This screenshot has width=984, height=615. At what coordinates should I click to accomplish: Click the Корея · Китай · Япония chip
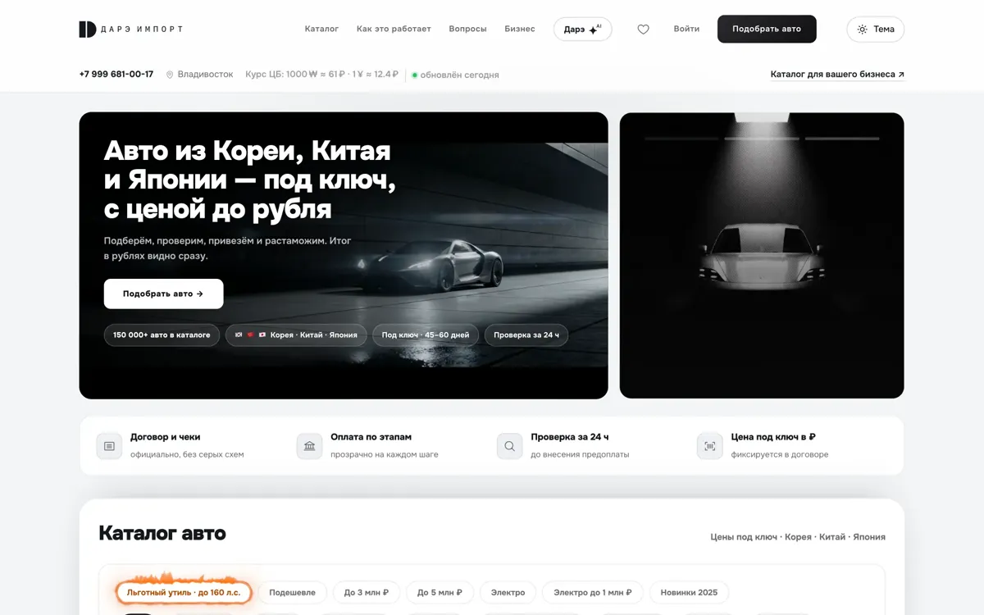coord(296,335)
